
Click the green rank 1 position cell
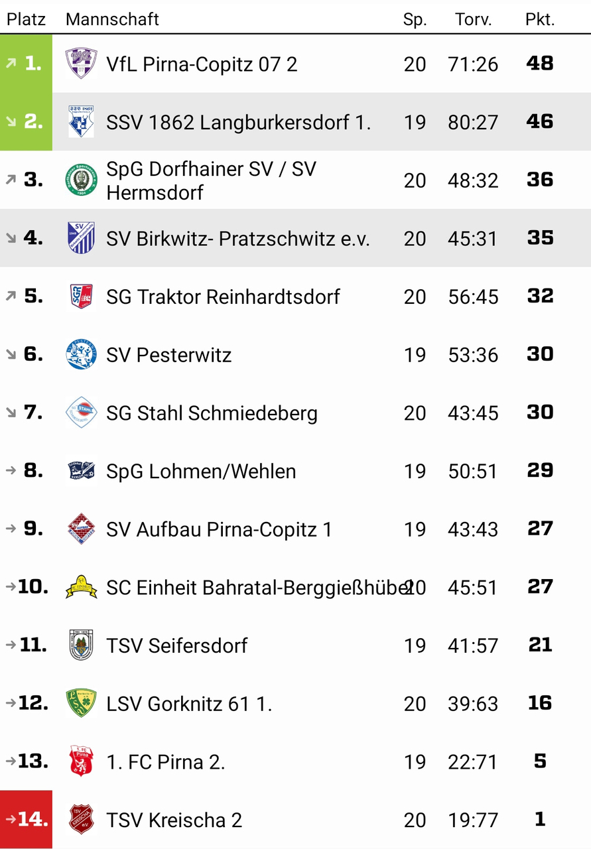pyautogui.click(x=26, y=64)
